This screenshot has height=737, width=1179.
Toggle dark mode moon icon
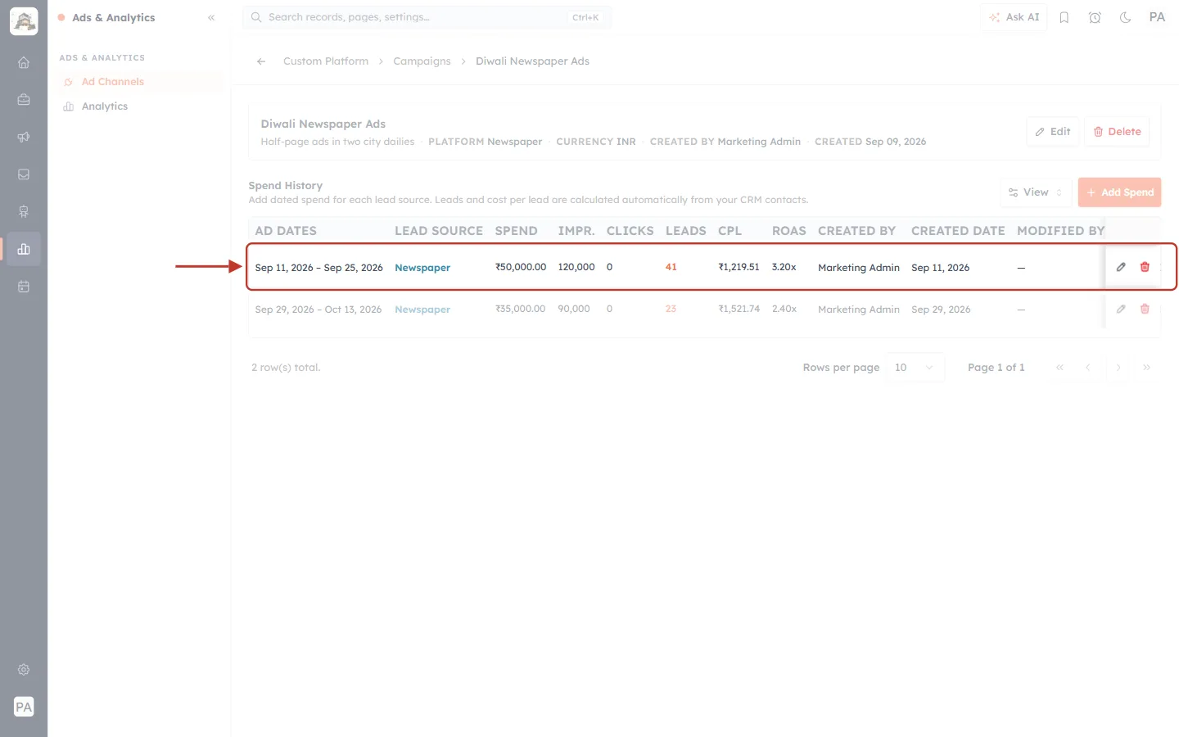1126,17
